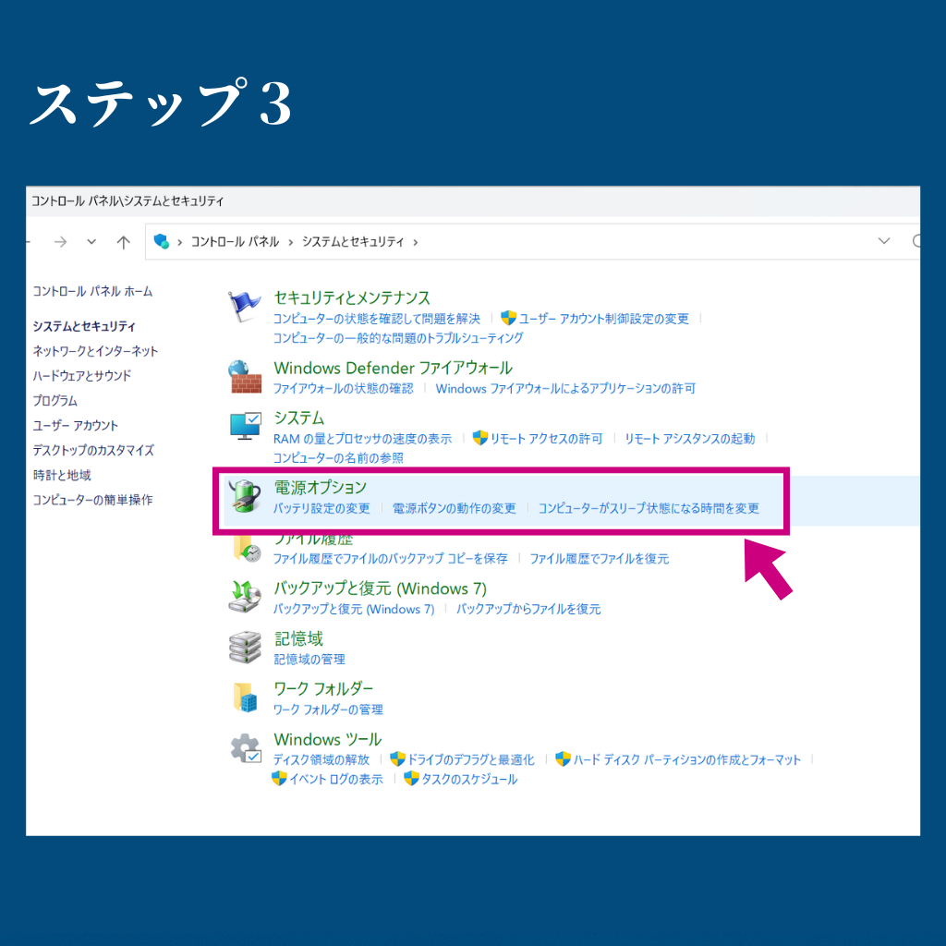The width and height of the screenshot is (946, 946).
Task: Click the ファイル履歴 folder clock icon
Action: [x=248, y=549]
